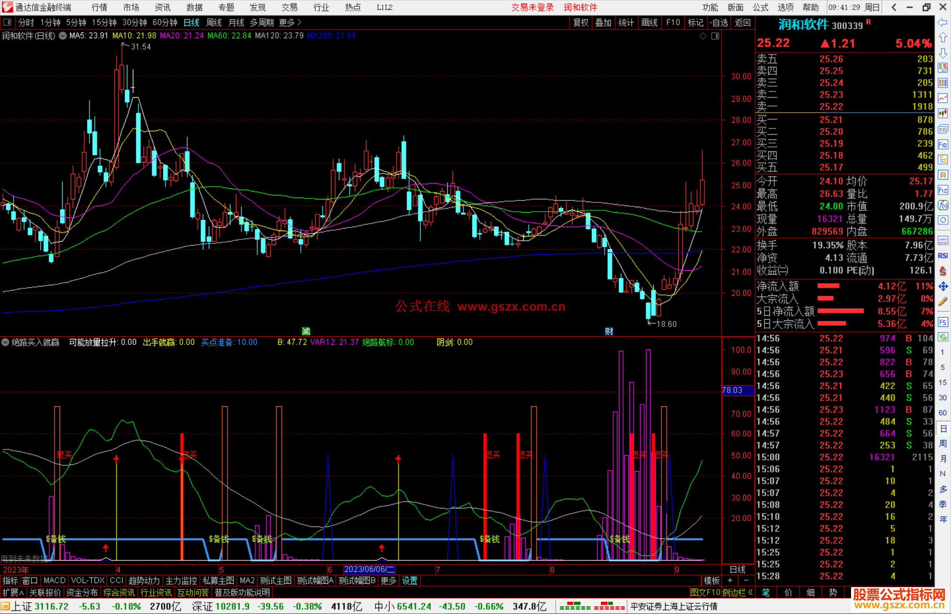Viewport: 951px width, 614px height.
Task: Select the 15 minute period in right sidebar
Action: click(x=943, y=382)
